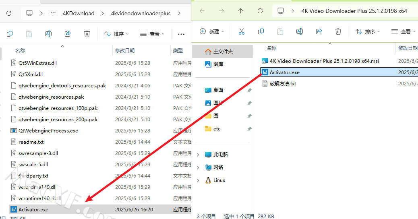Click 4K Video Downloader Plus address breadcrumb

(x=354, y=11)
